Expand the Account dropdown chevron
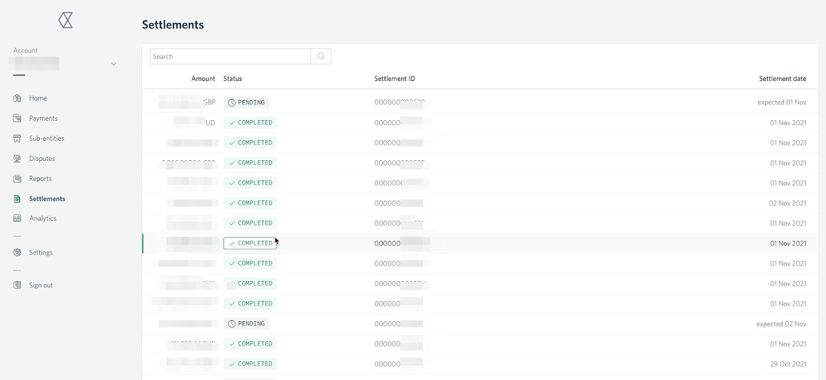The height and width of the screenshot is (380, 826). [114, 64]
